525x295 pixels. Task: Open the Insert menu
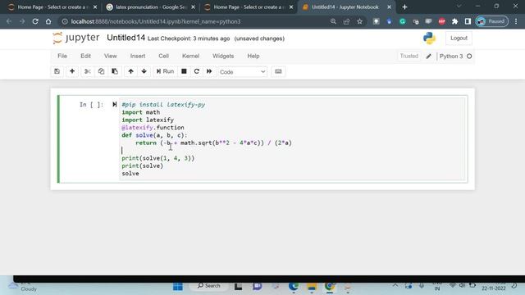[x=138, y=57]
